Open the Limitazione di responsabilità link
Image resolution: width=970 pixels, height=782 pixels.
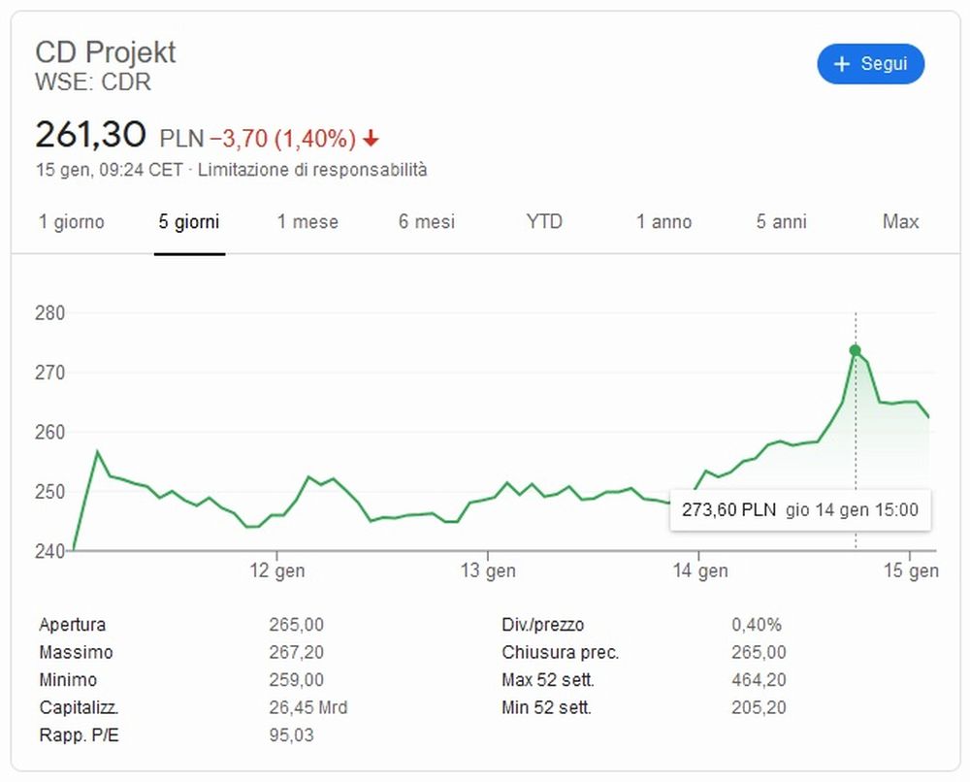tap(312, 170)
